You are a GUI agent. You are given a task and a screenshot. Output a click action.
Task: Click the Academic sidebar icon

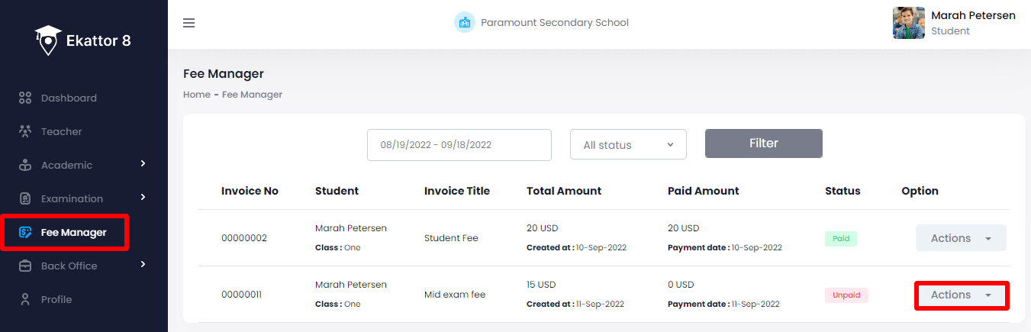pos(25,165)
